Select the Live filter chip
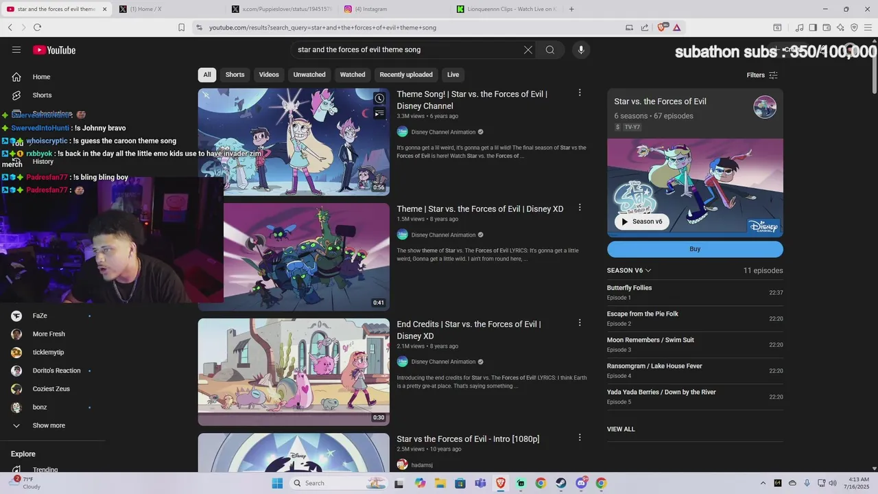The height and width of the screenshot is (494, 878). (x=453, y=75)
